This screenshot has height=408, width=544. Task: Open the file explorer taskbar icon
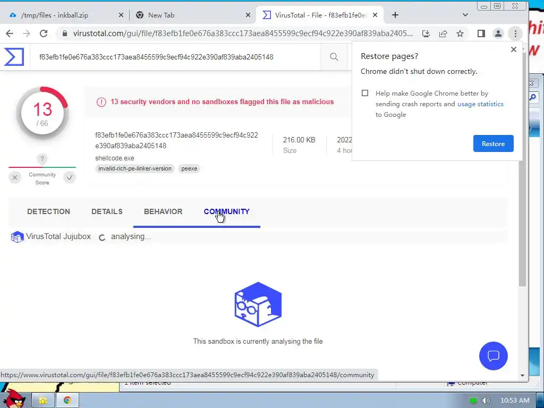click(42, 401)
